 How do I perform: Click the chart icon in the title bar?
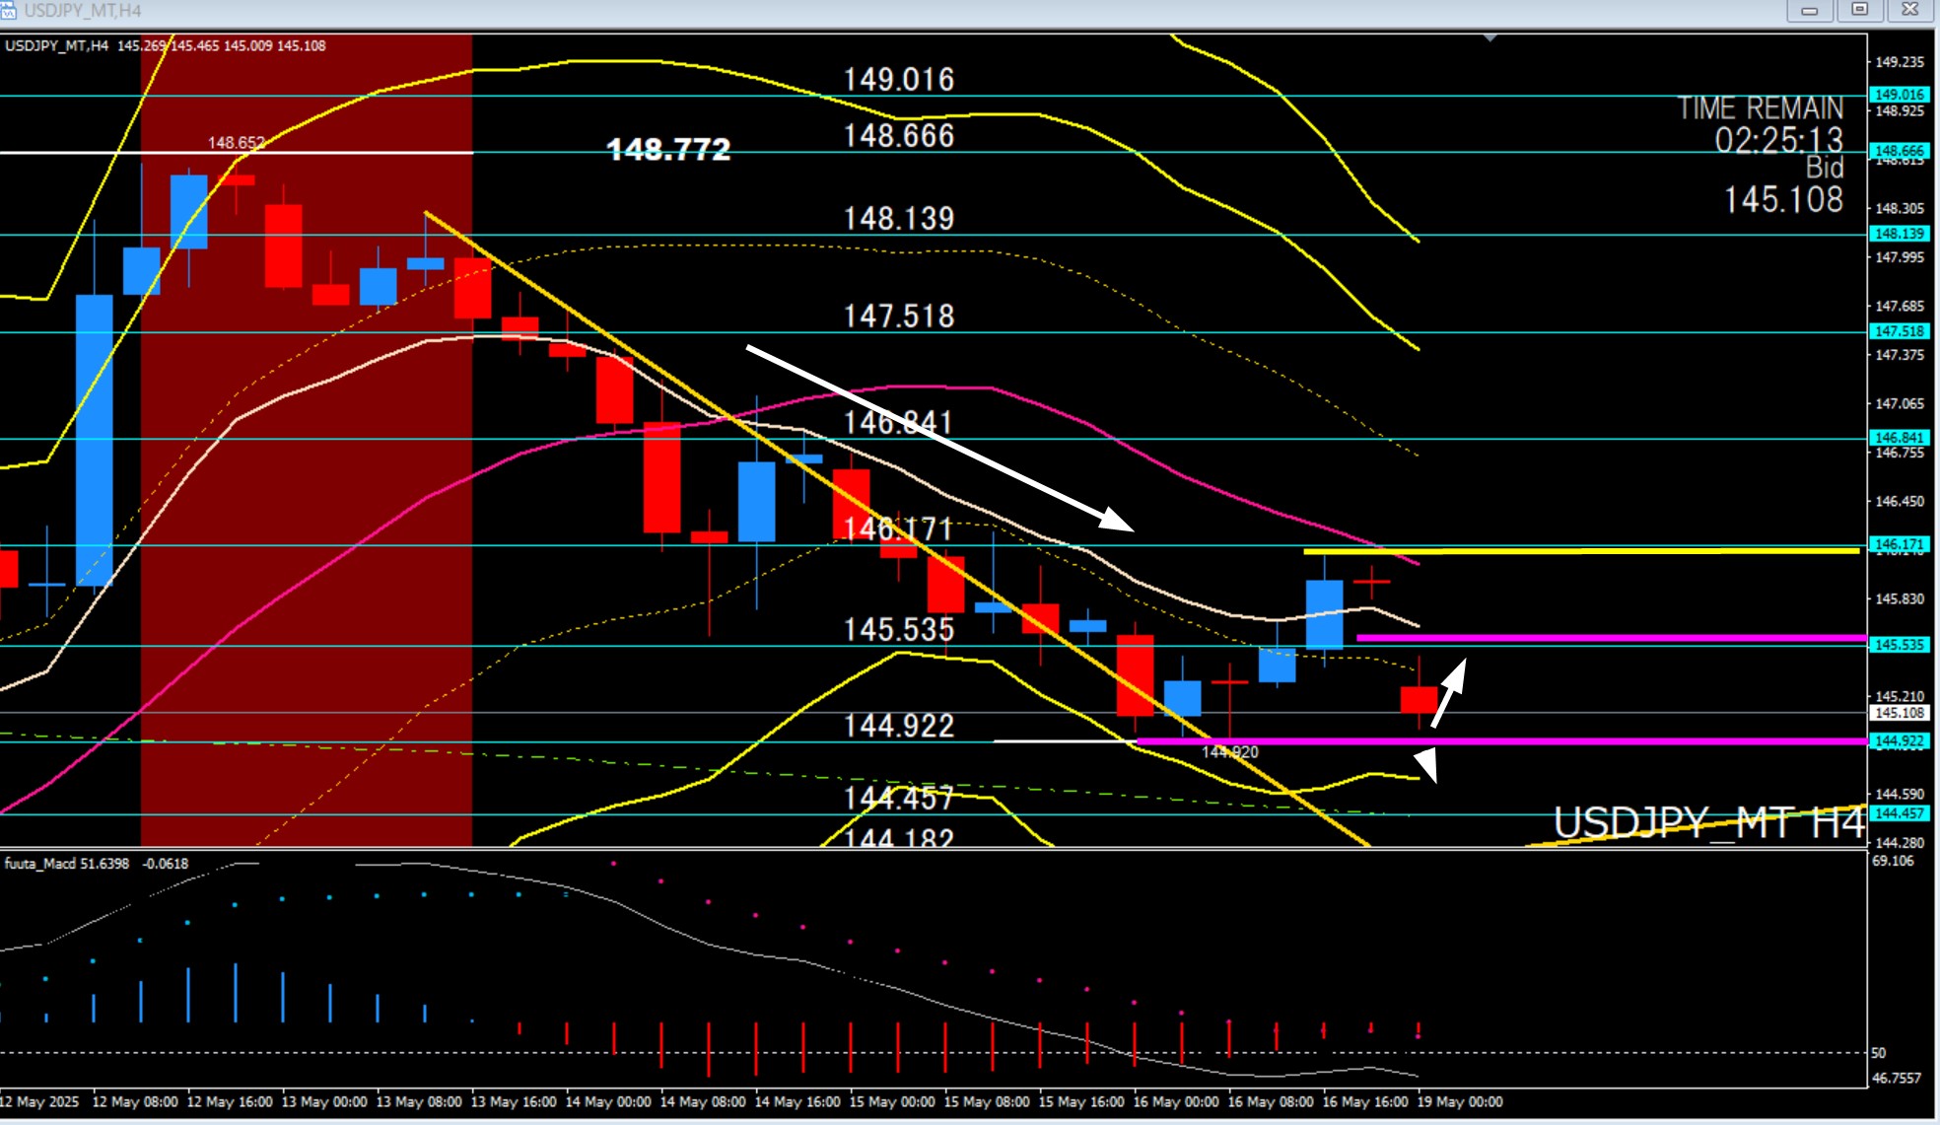point(8,10)
